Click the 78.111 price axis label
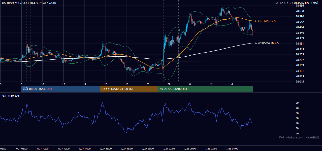 [300, 71]
